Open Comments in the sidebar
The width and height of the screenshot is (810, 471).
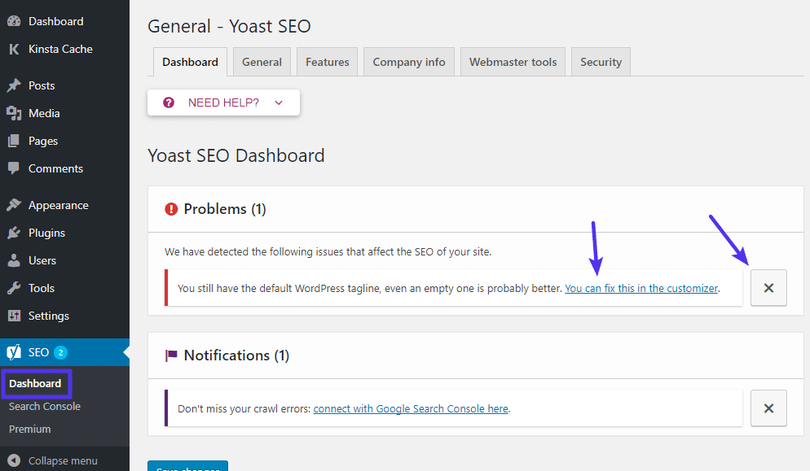[64, 168]
